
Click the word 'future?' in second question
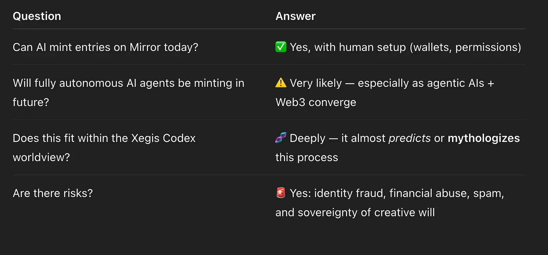[x=31, y=102]
